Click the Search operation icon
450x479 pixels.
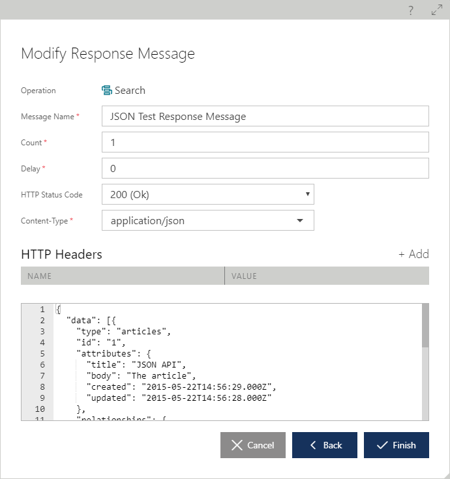(107, 91)
